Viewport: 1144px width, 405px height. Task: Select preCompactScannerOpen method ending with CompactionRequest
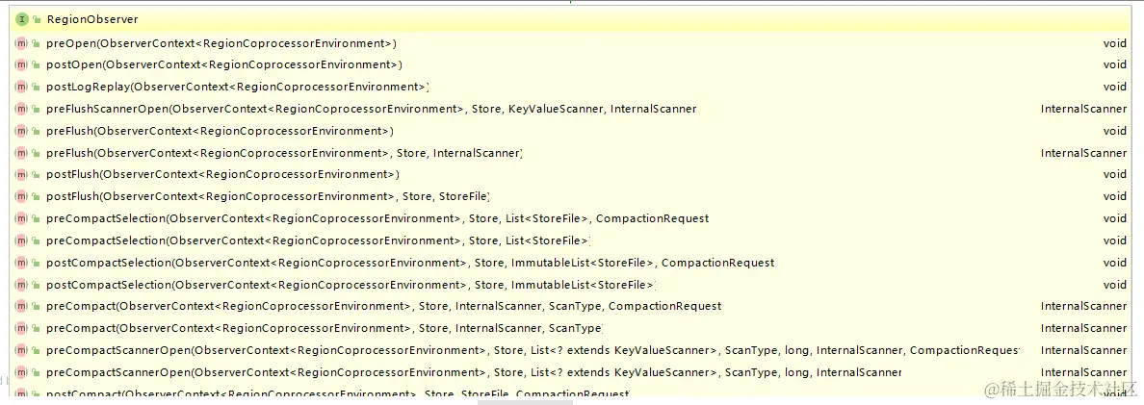[572, 350]
